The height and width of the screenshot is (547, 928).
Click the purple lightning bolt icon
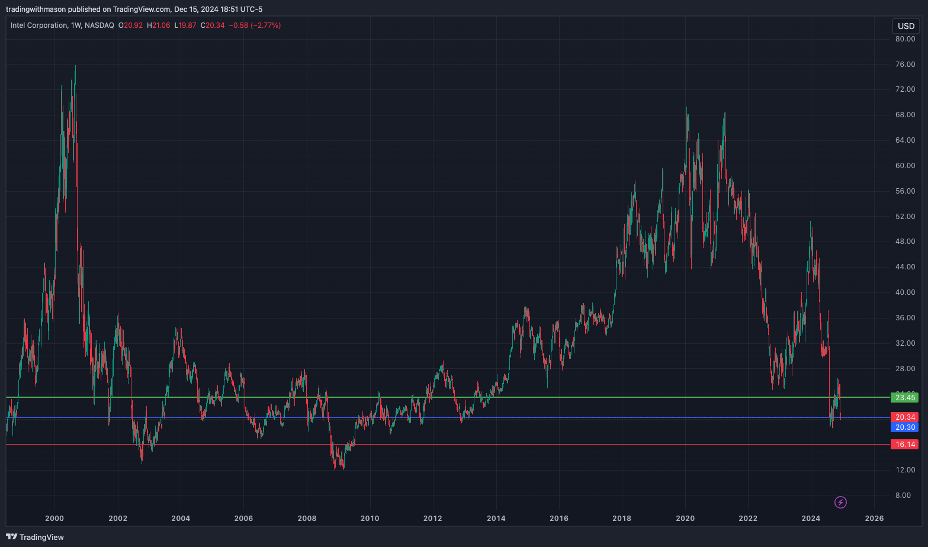[840, 503]
